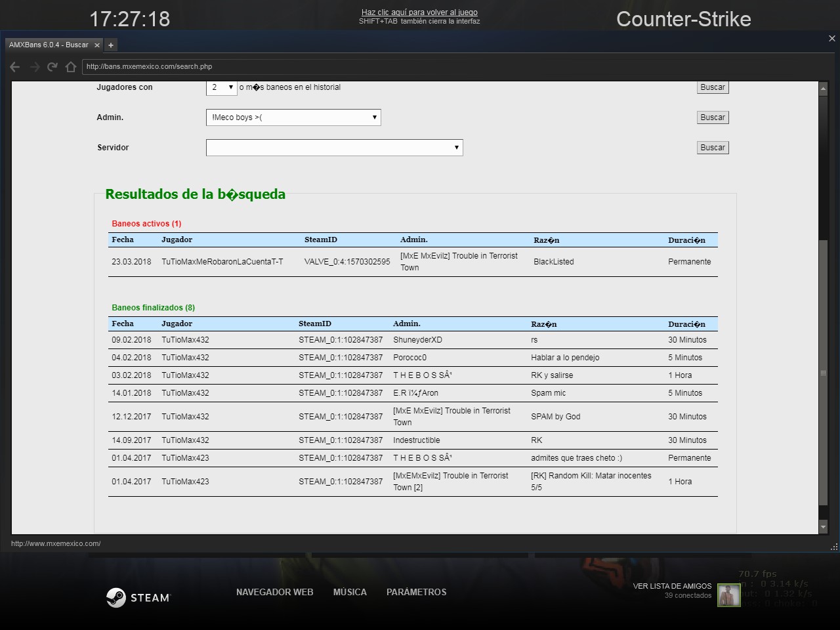Click the page scrollbar down arrow
This screenshot has height=630, width=840.
(x=823, y=527)
